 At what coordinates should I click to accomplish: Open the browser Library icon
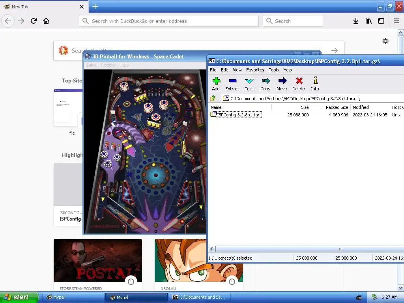[368, 21]
